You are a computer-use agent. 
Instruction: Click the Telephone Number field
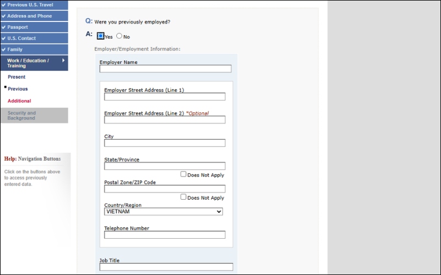165,235
